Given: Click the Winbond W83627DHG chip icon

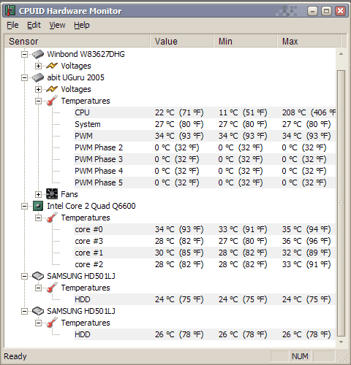Looking at the screenshot, I should (x=38, y=54).
